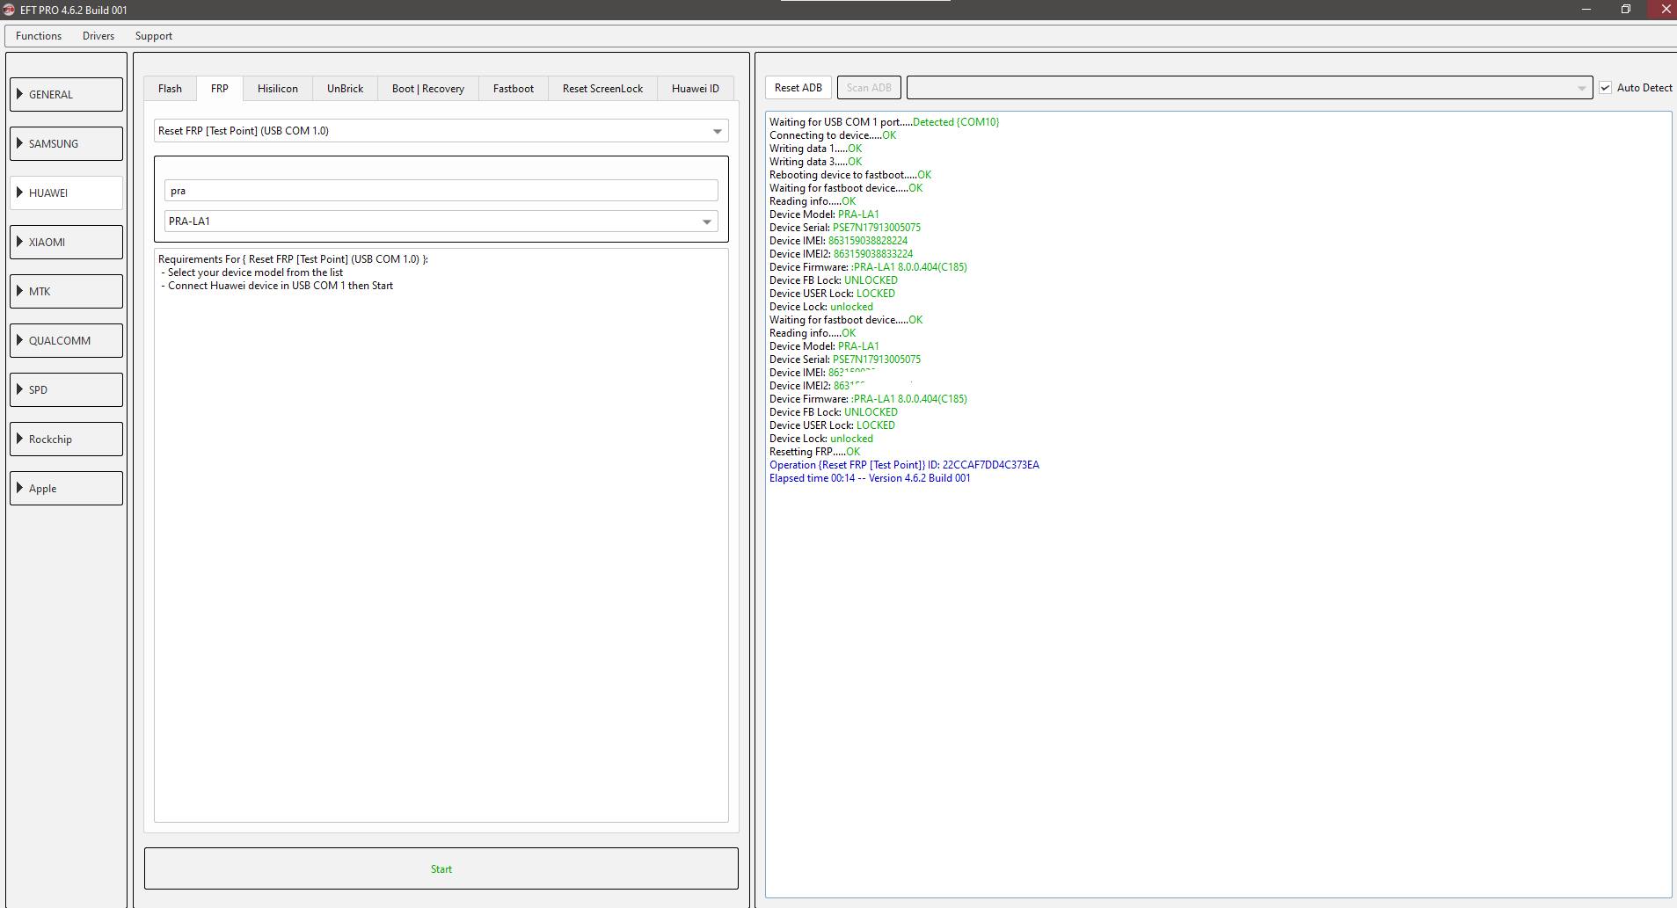
Task: Switch to the Flash tab
Action: [x=170, y=89]
